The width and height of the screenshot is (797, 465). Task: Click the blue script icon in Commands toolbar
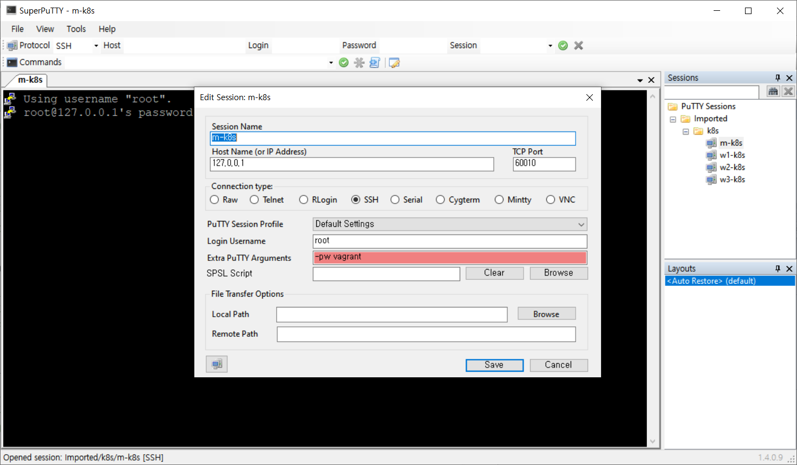[x=375, y=63]
